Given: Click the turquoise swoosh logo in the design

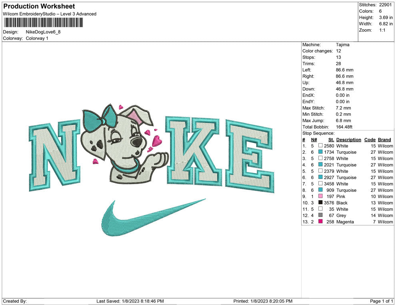Looking at the screenshot, I should pos(153,217).
